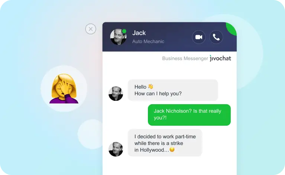
Task: Click the green online status dot
Action: click(124, 32)
